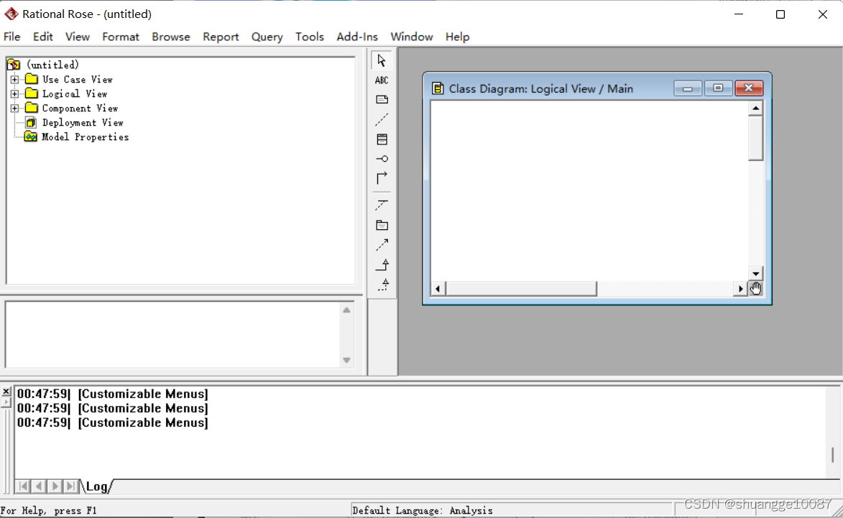This screenshot has height=518, width=843.
Task: Go to next tab in log pane
Action: click(55, 486)
